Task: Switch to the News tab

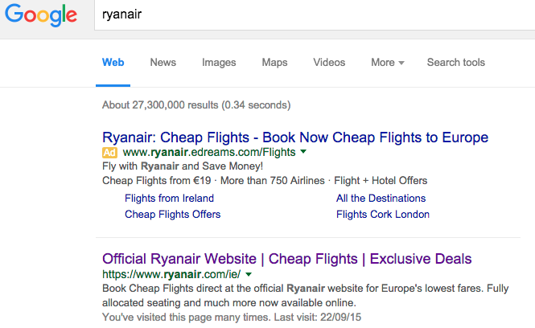Action: click(163, 63)
